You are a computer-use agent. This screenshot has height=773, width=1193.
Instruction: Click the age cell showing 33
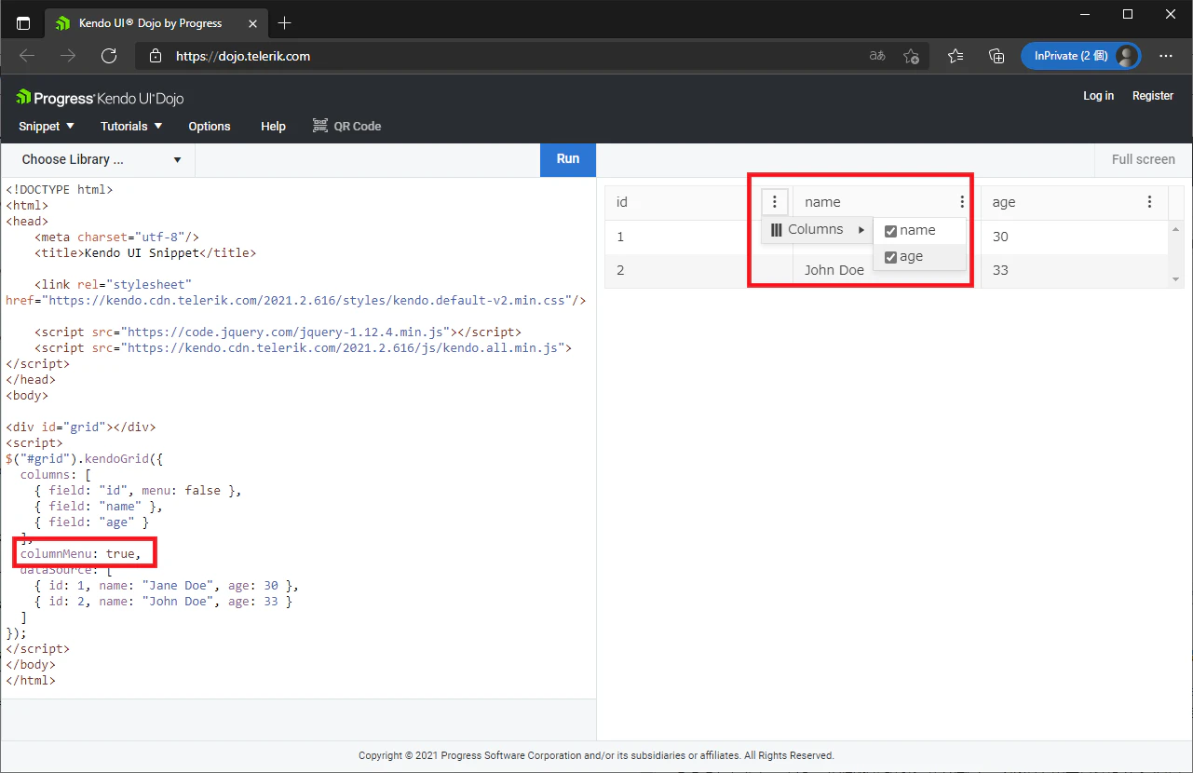[x=1075, y=270]
